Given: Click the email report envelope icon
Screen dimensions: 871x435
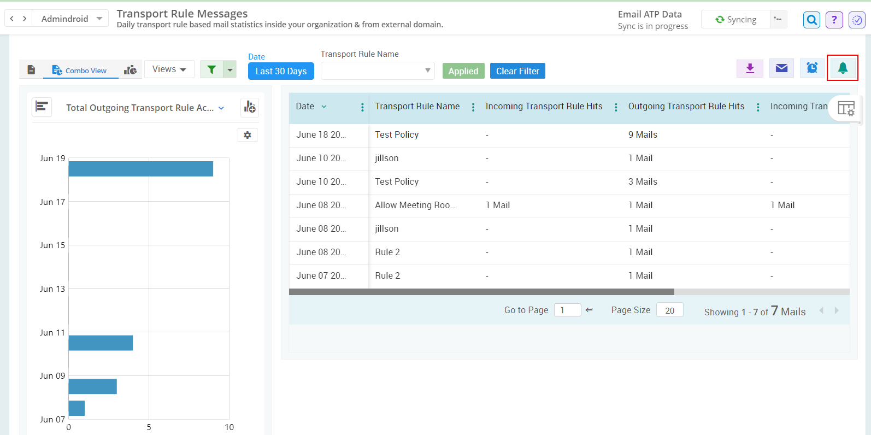Looking at the screenshot, I should 781,68.
